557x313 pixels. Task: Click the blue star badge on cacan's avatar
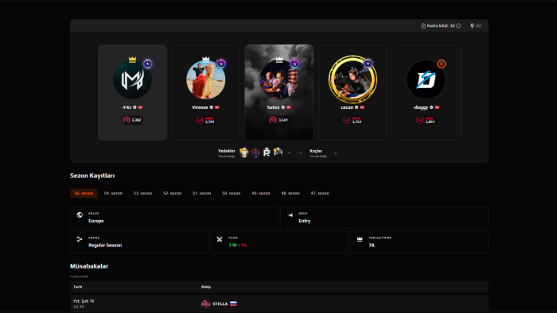tap(368, 64)
